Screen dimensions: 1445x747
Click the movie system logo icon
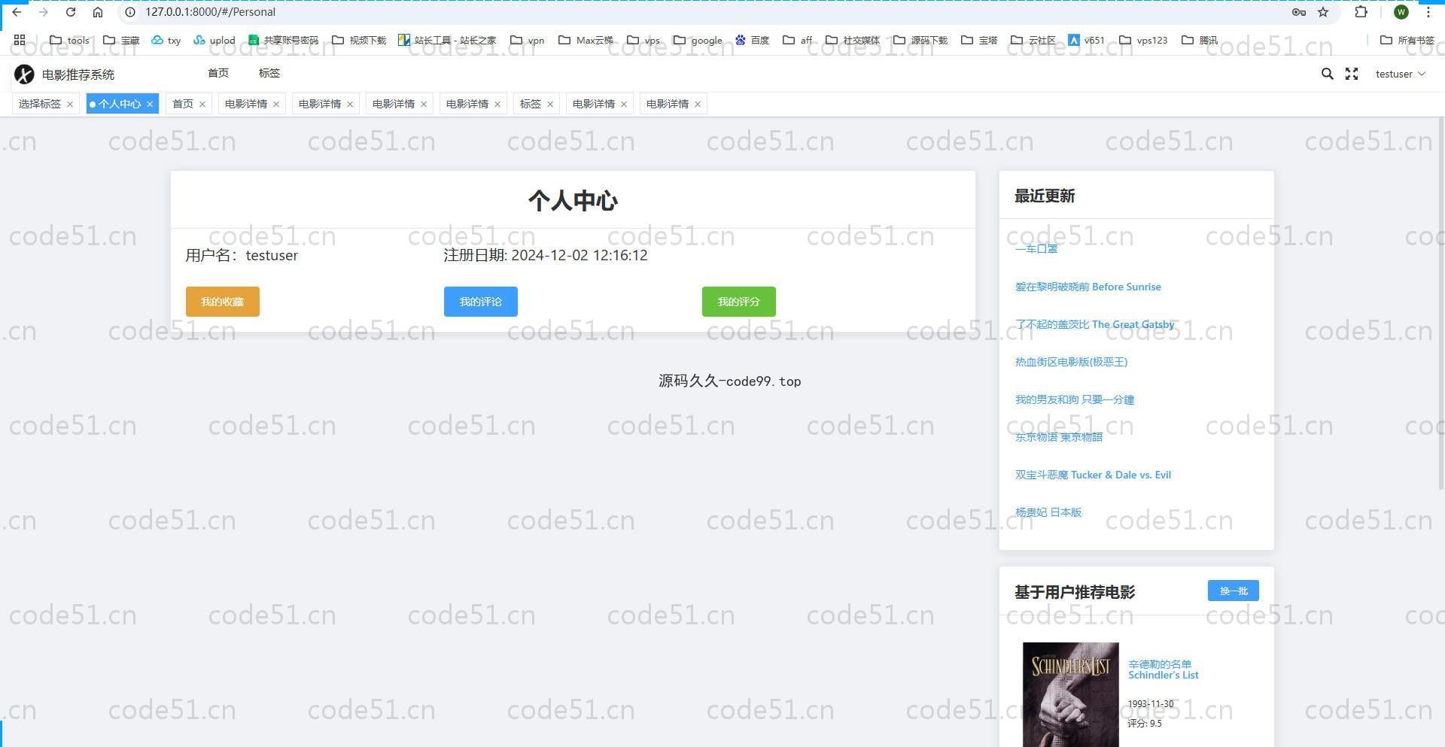pos(25,74)
